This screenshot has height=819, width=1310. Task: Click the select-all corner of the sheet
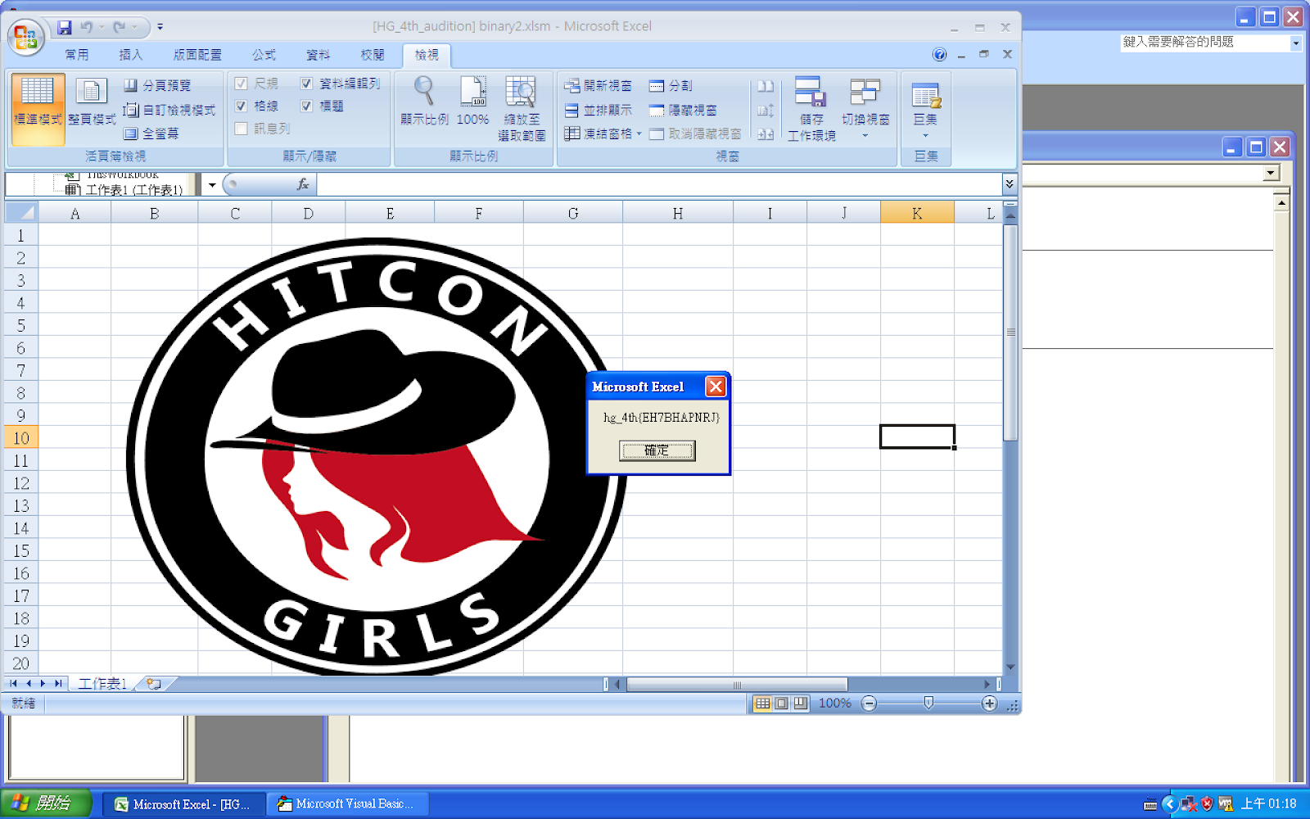tap(21, 213)
